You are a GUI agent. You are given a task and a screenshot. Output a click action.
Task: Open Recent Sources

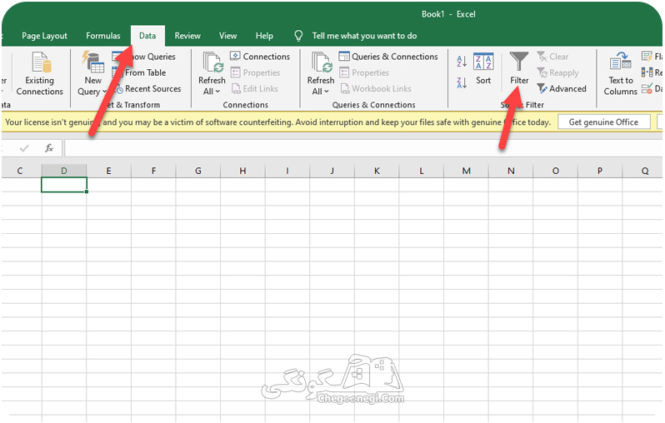(x=147, y=89)
